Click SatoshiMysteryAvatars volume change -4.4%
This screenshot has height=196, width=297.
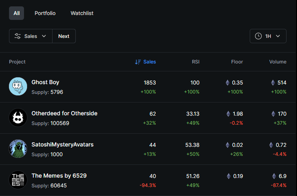click(x=280, y=154)
